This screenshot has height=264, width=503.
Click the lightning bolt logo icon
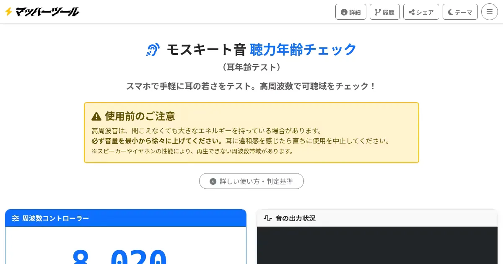(8, 12)
